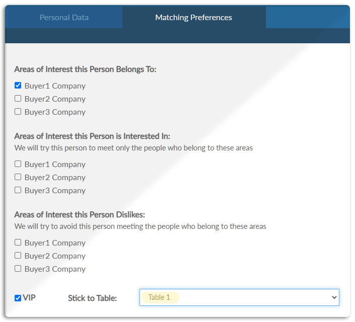
Task: Enable Buyer3 Company under Dislikes
Action: (x=18, y=269)
